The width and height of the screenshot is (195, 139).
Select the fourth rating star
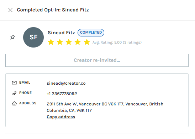[x=78, y=42]
